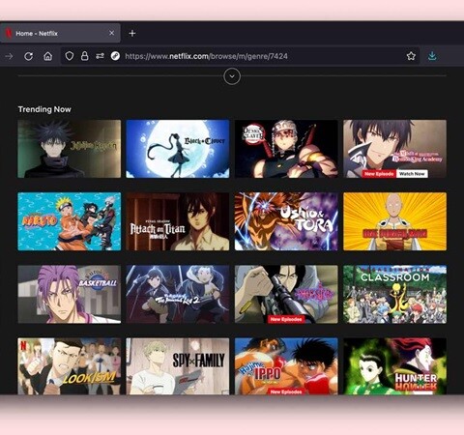Select the Home - Netflix tab
This screenshot has width=464, height=435.
(60, 33)
